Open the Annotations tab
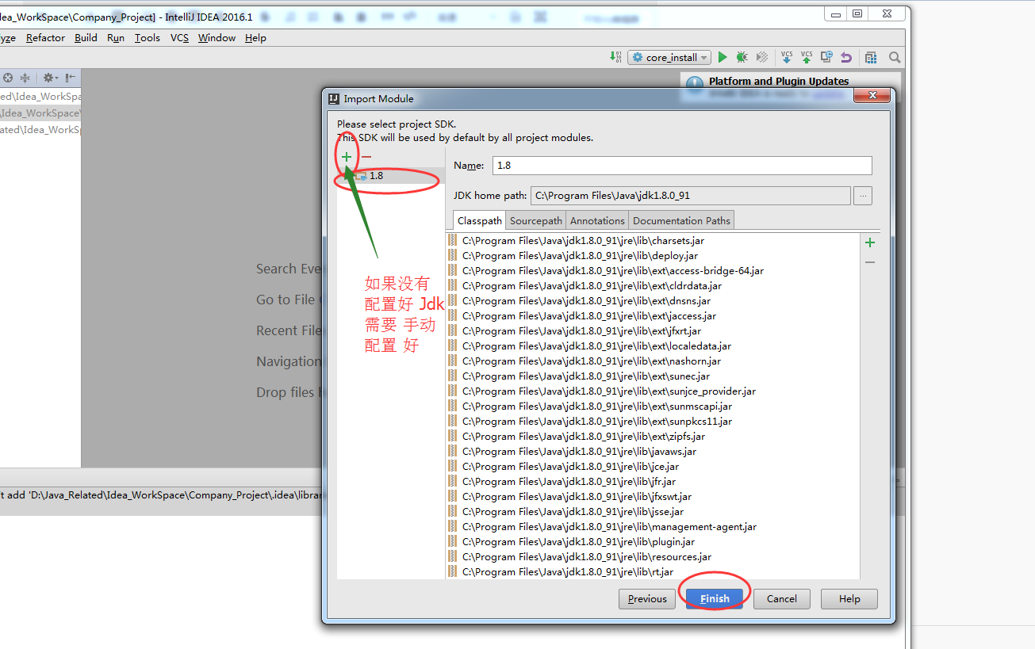The image size is (1035, 649). tap(597, 220)
